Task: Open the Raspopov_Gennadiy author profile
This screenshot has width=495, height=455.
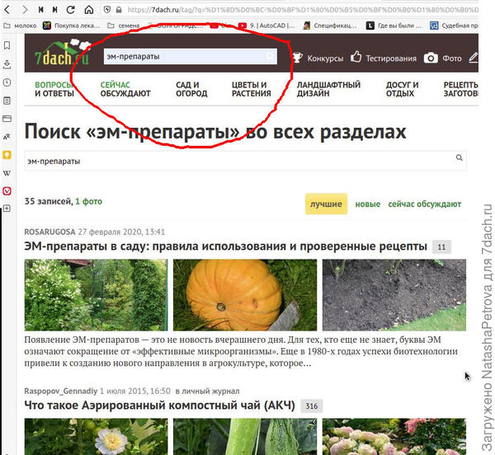Action: click(x=60, y=391)
